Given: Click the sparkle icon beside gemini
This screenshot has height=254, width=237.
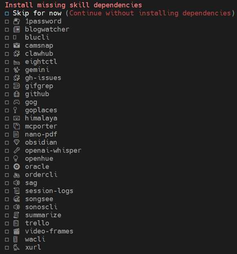Looking at the screenshot, I should (x=16, y=70).
